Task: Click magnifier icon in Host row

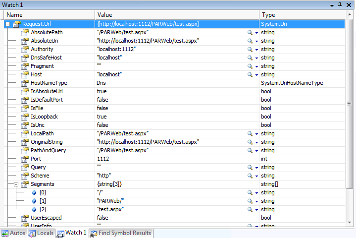Action: click(250, 74)
